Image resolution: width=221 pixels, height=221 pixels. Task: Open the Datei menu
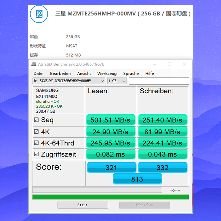[x=38, y=73]
